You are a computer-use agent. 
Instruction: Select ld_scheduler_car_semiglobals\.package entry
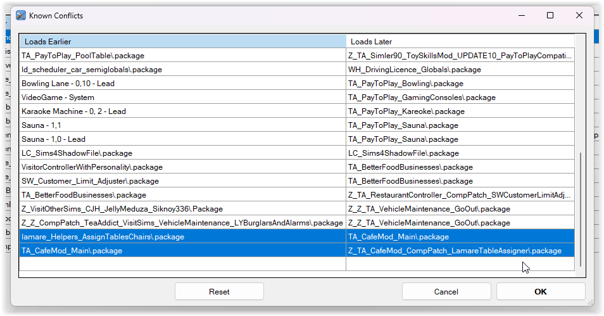coord(92,70)
